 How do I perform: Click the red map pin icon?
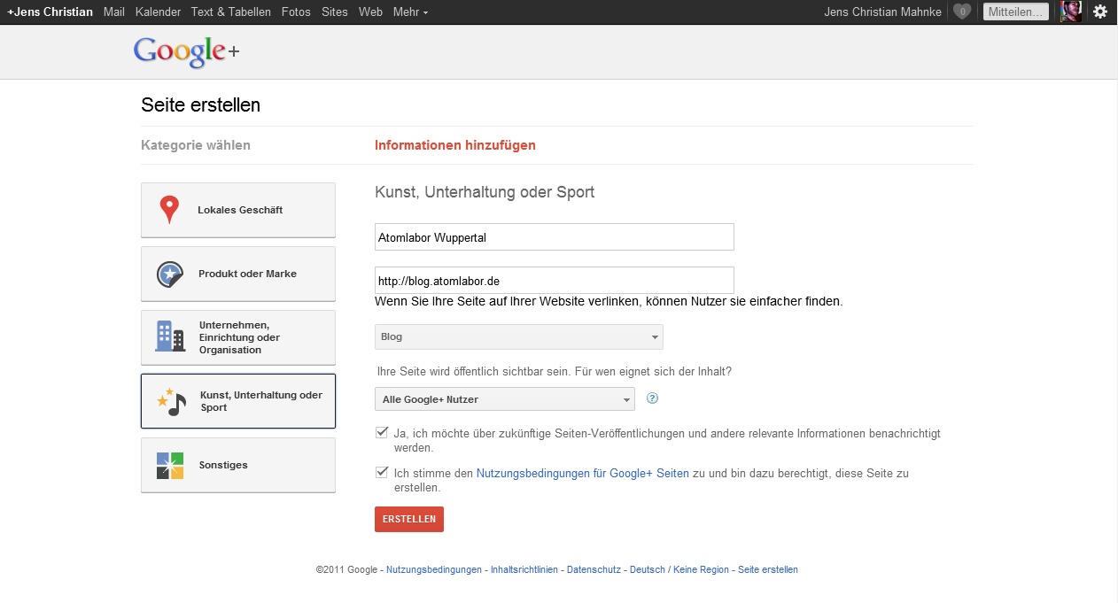click(x=168, y=210)
